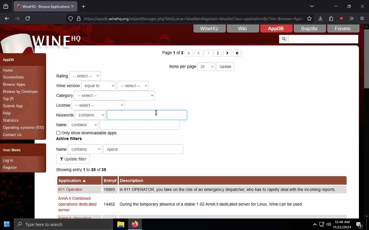Show more toolbar tools chevron
Screen dimensions: 369x230
[x=351, y=18]
